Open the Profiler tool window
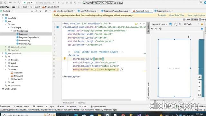Viewport: 206px width, 116px height. pyautogui.click(x=71, y=107)
